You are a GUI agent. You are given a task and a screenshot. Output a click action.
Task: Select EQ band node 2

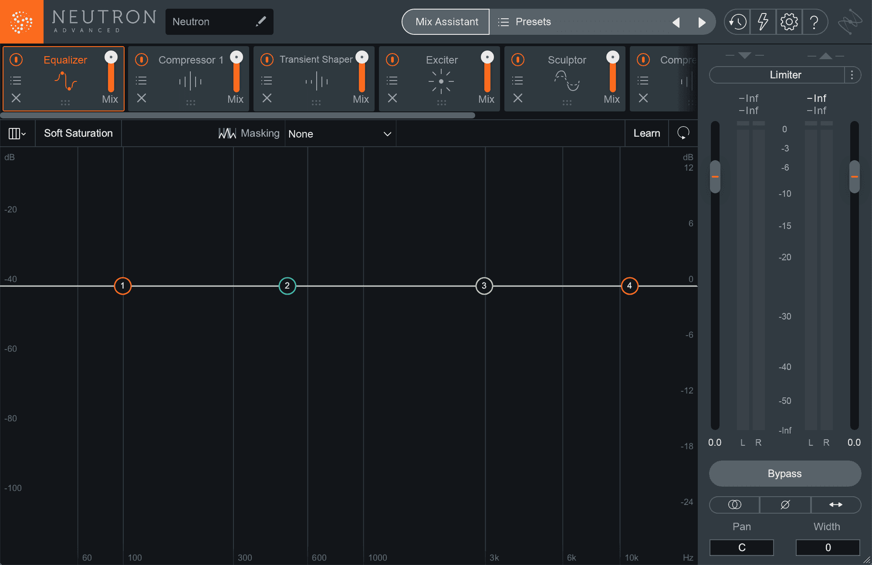pyautogui.click(x=287, y=286)
